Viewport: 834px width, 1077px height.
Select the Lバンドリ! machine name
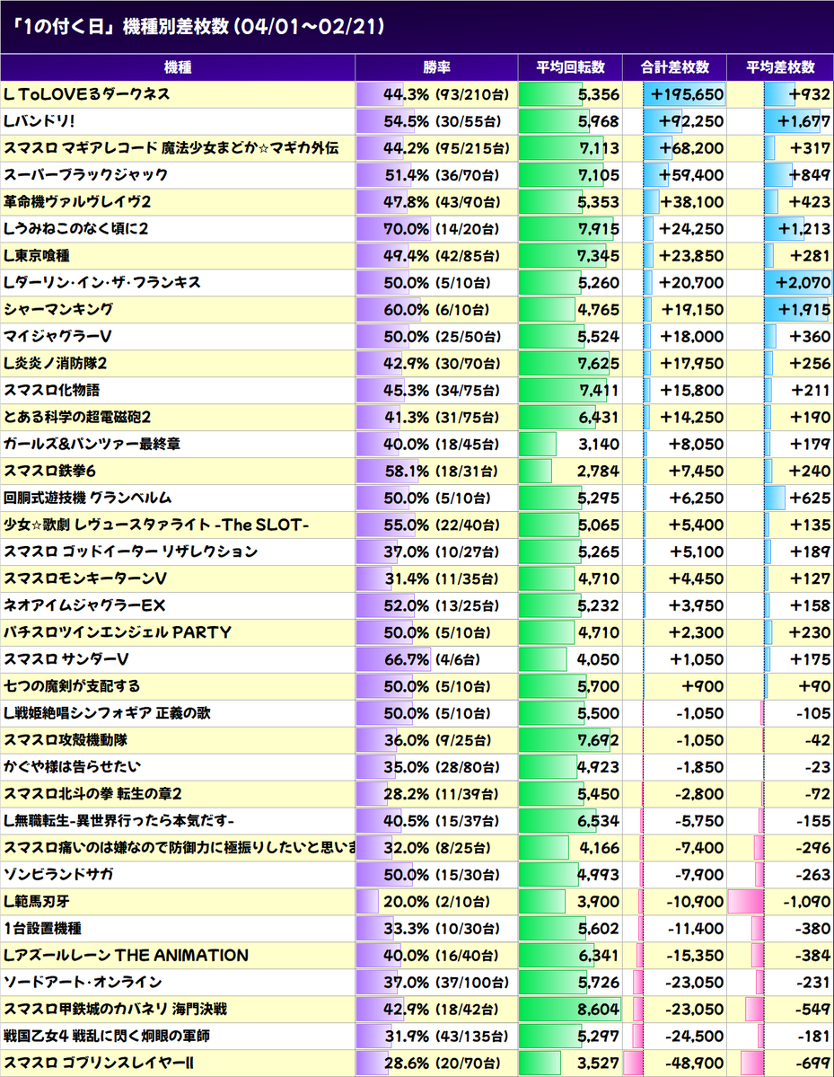coord(39,121)
